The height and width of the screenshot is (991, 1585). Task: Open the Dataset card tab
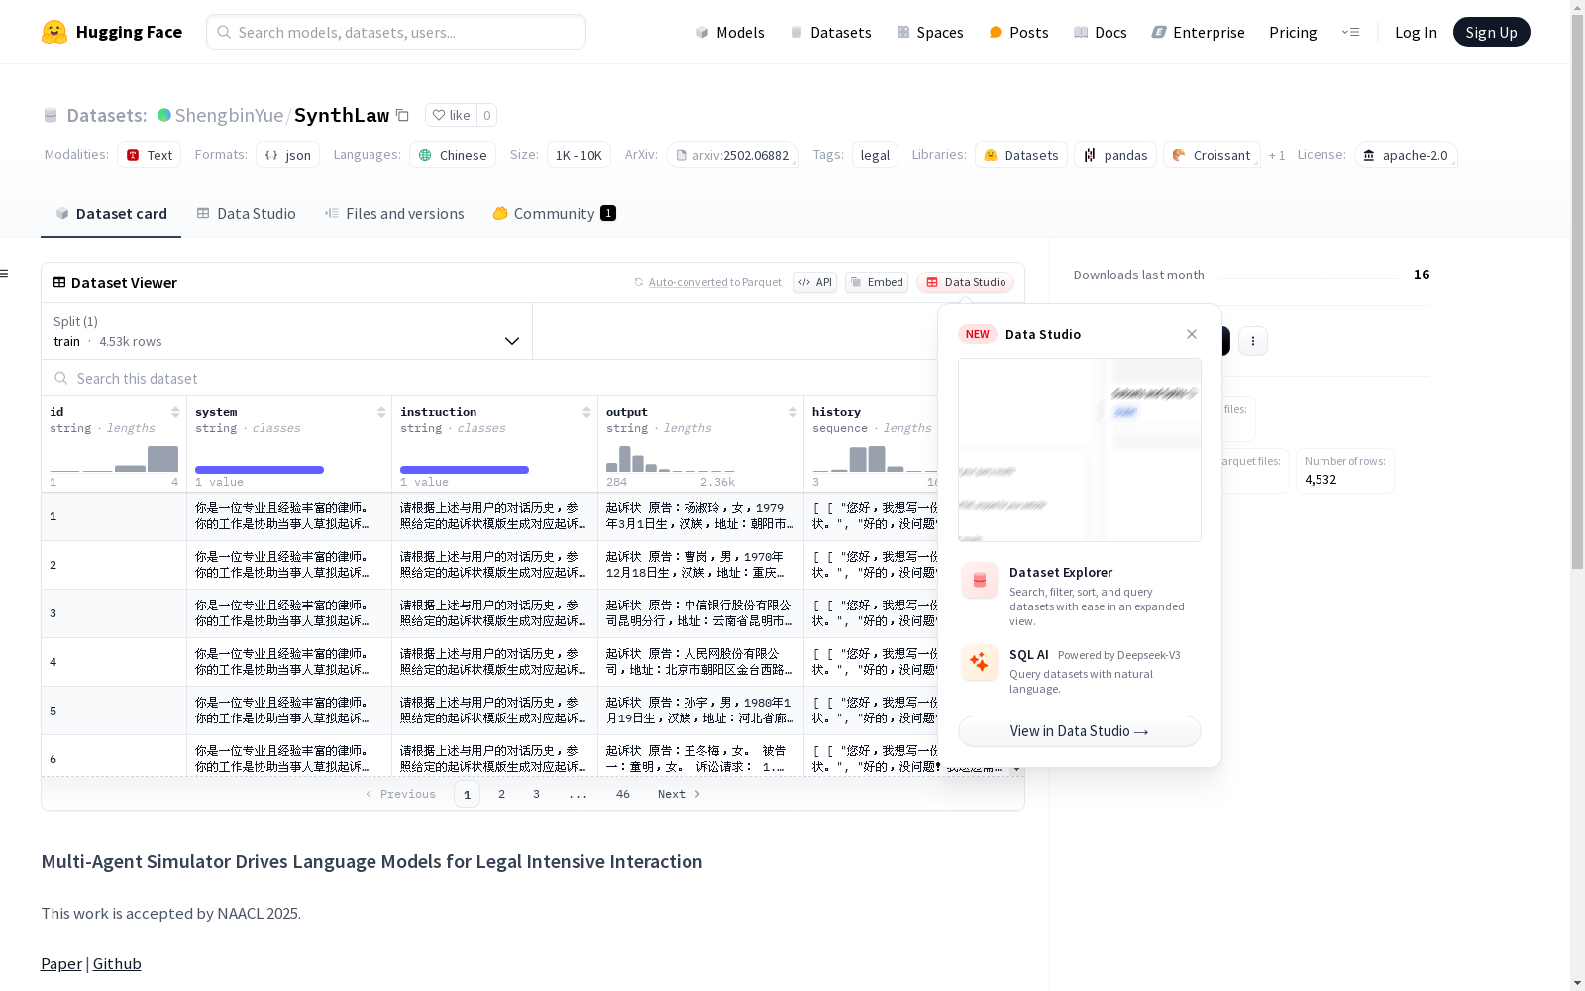click(x=111, y=214)
